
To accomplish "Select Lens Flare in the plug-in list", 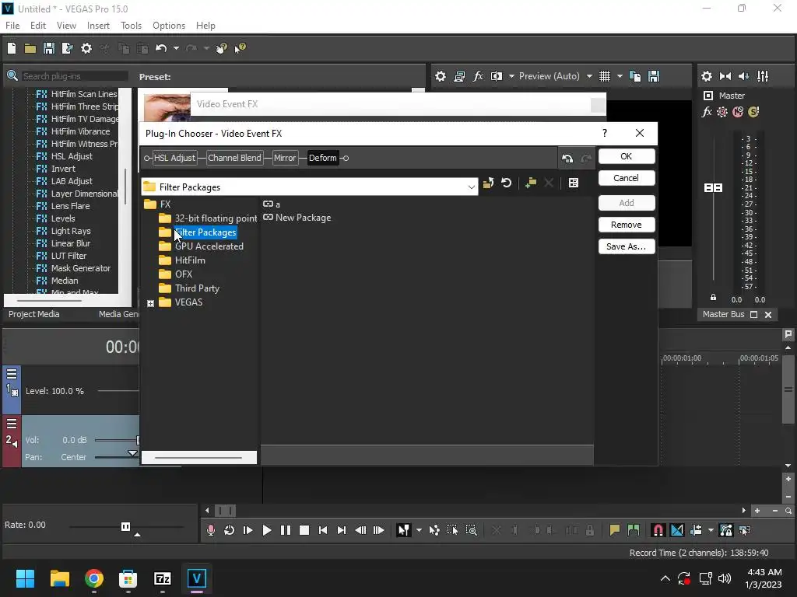I will [70, 206].
